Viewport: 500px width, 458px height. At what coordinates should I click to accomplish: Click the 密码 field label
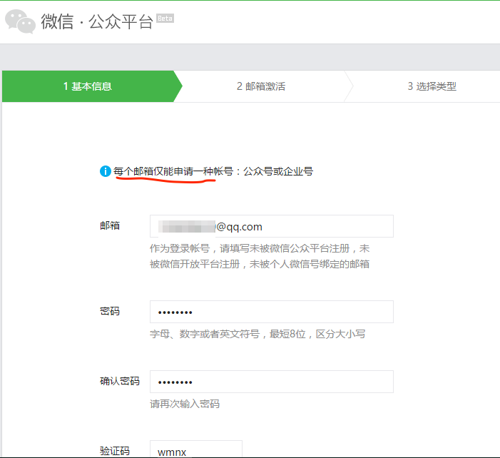click(110, 311)
